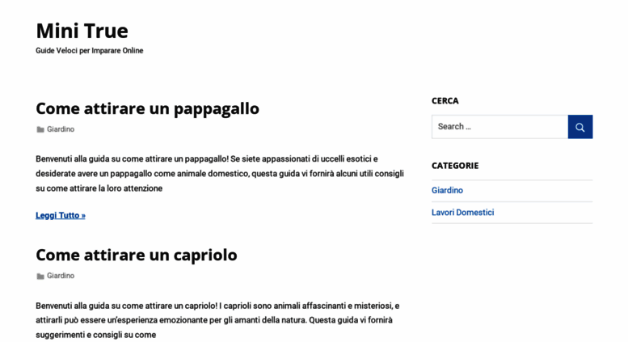The image size is (628, 342).
Task: Click the magnifying glass search button
Action: click(x=580, y=127)
